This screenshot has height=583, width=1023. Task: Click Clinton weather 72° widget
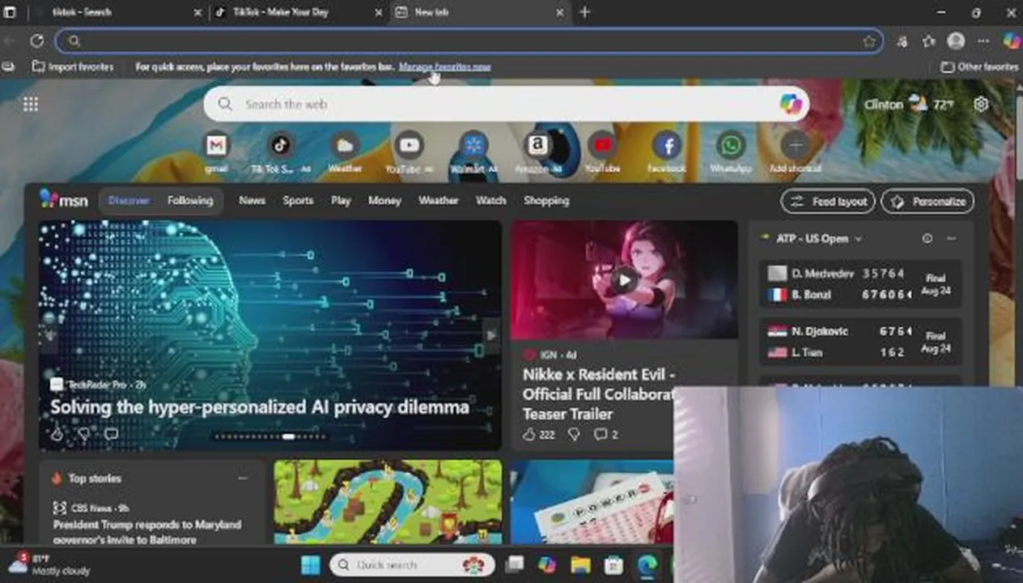coord(909,104)
